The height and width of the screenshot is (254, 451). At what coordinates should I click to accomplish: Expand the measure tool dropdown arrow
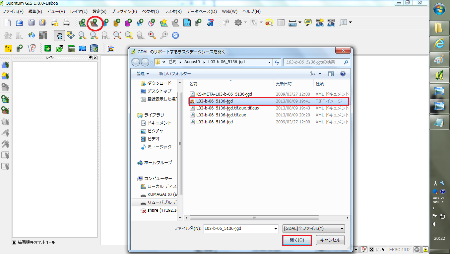[x=300, y=23]
